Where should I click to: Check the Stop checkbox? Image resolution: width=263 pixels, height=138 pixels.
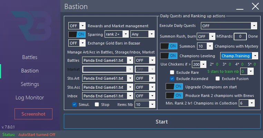(x=97, y=105)
